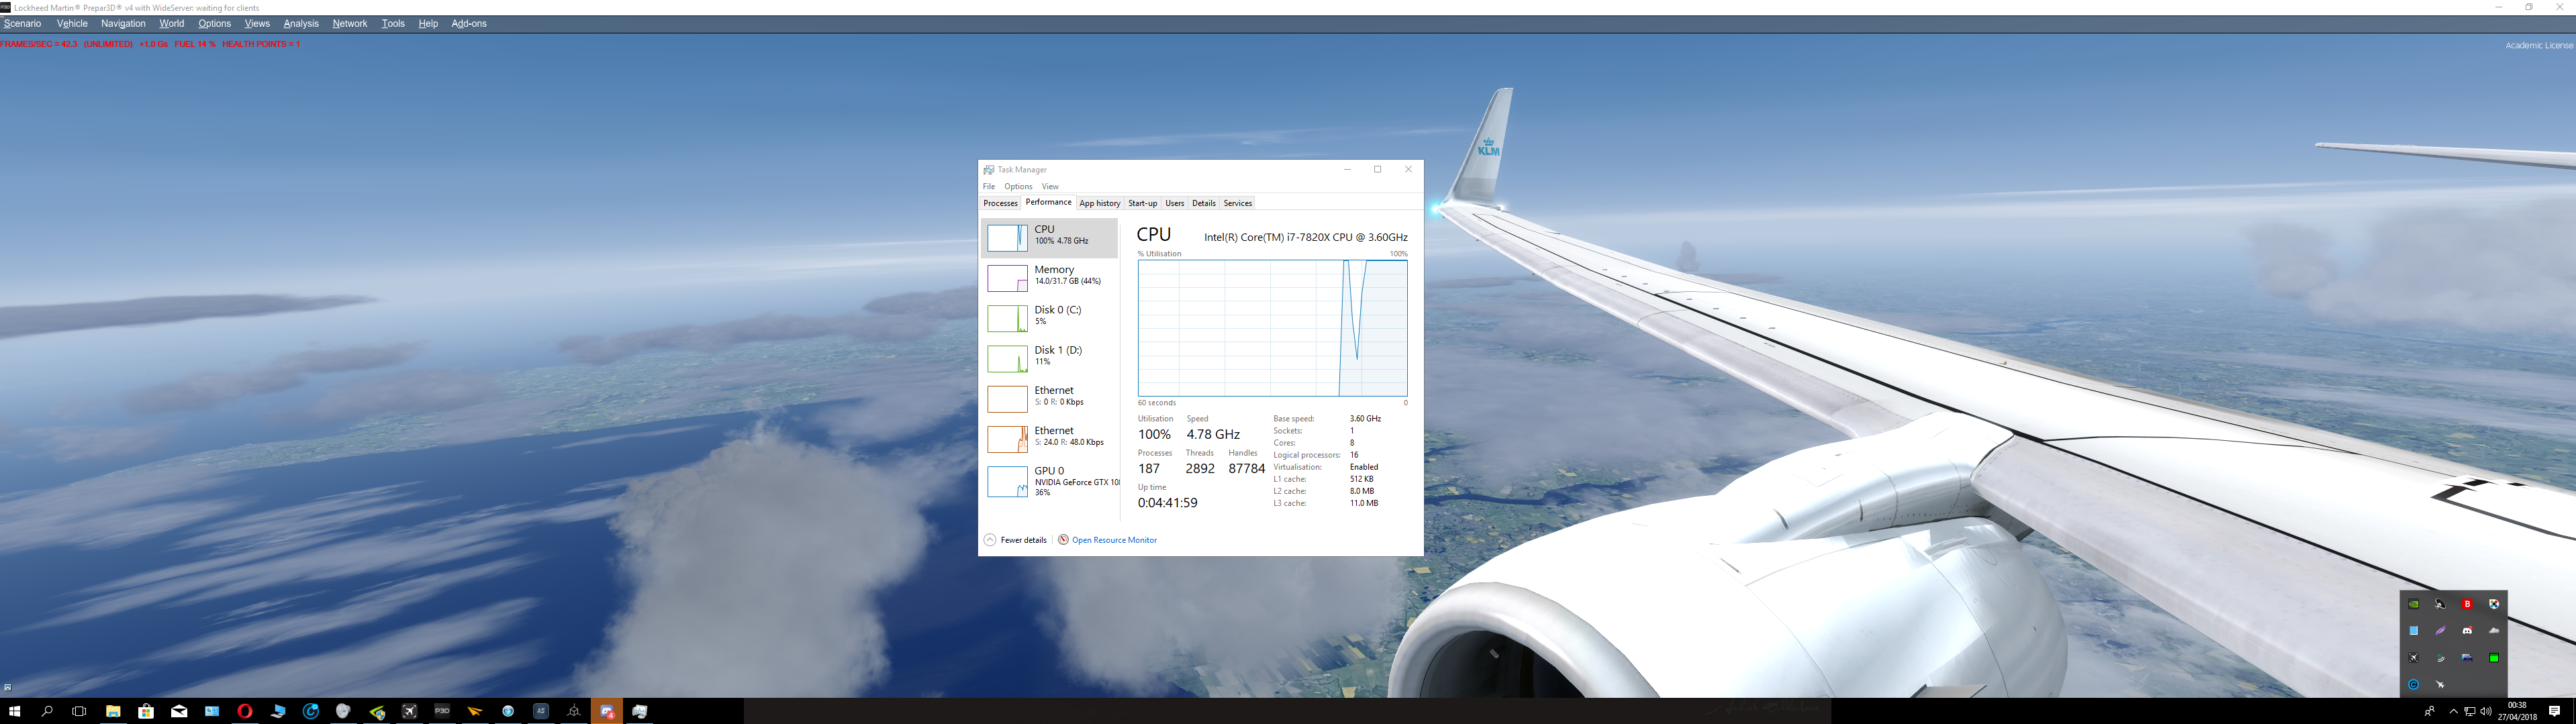2576x724 pixels.
Task: Select Memory in the performance sidebar
Action: [1049, 277]
